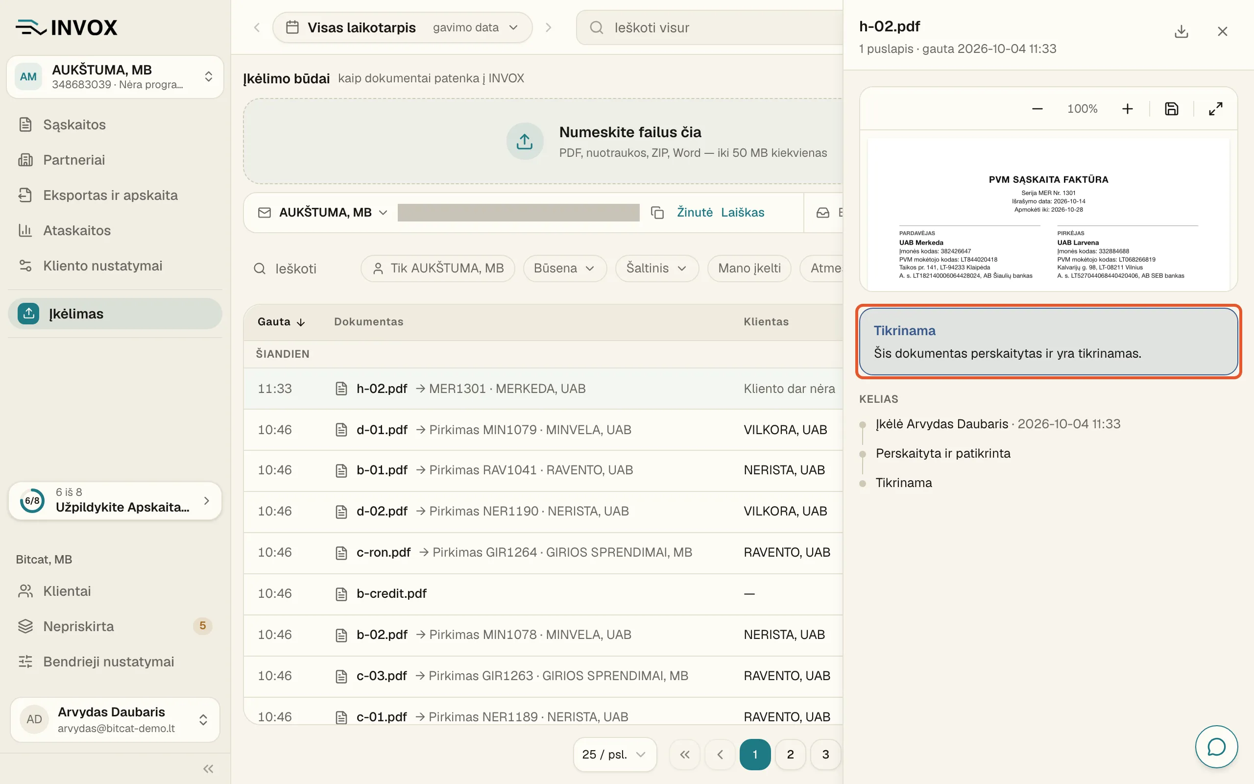Copy the AUKŠTUMA email address

(x=657, y=213)
